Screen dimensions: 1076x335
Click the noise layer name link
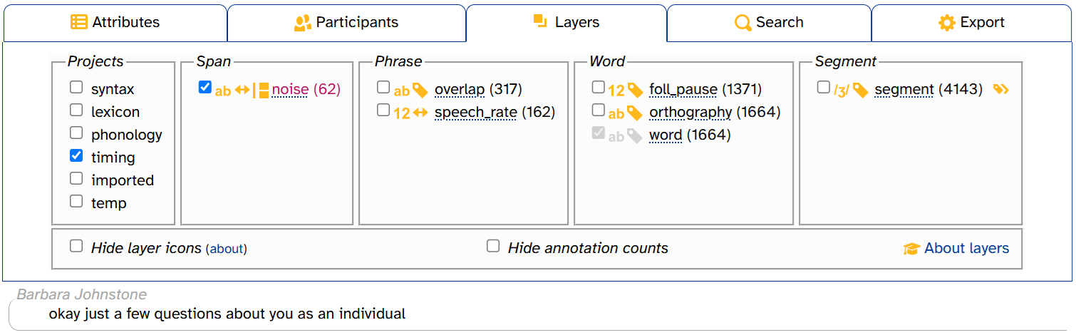coord(290,89)
